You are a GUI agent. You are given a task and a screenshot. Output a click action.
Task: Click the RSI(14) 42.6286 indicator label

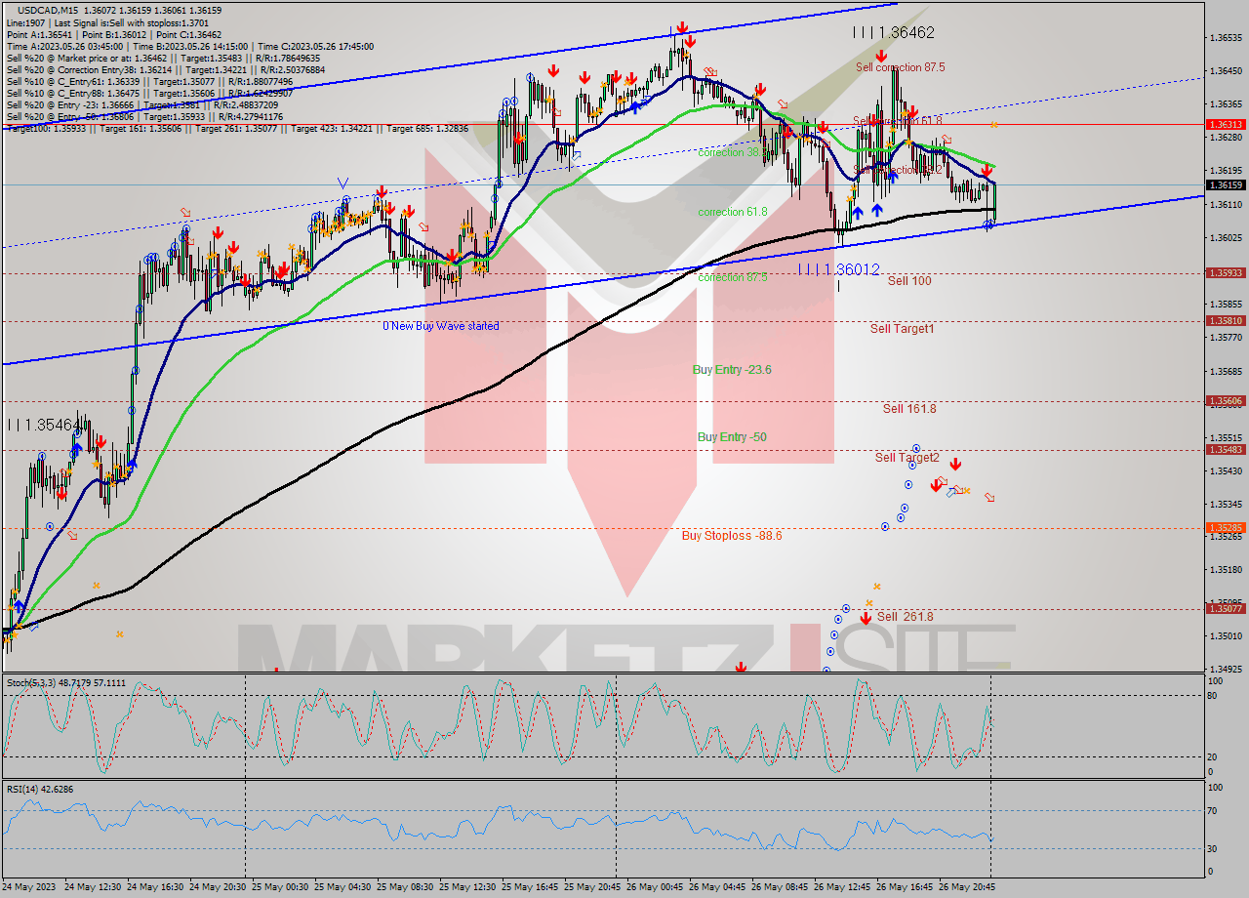pos(40,789)
